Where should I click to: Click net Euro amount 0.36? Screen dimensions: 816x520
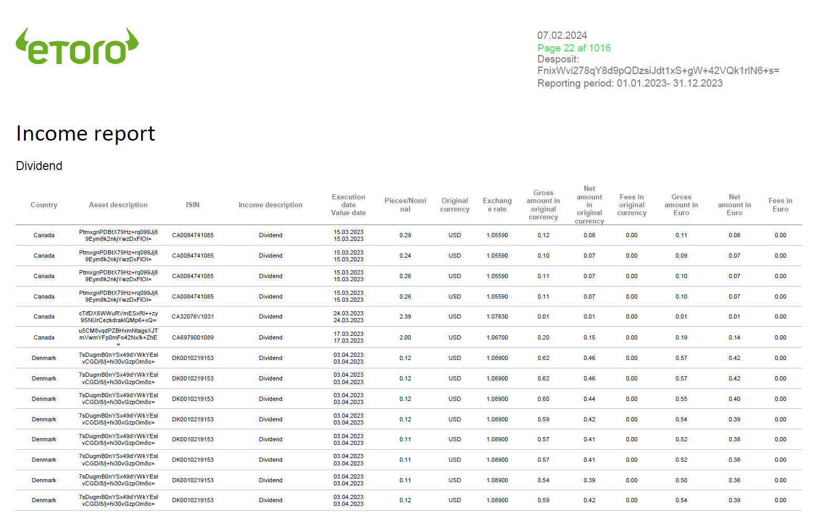click(735, 480)
